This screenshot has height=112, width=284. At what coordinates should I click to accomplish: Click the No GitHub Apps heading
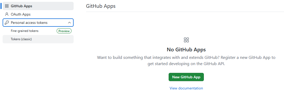click(x=186, y=50)
